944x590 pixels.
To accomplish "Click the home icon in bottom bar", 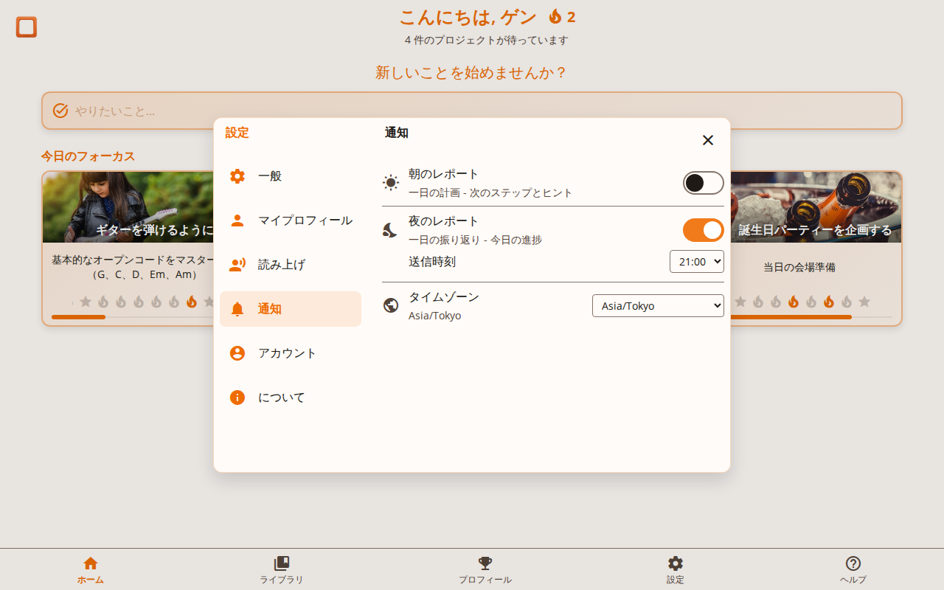I will pos(91,563).
